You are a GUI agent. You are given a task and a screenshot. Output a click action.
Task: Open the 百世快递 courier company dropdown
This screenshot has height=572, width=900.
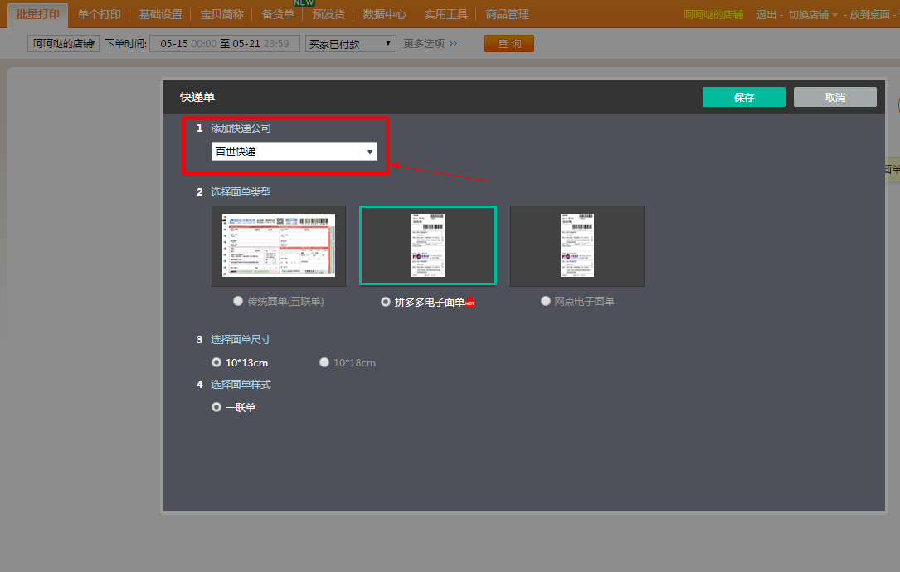(x=294, y=152)
